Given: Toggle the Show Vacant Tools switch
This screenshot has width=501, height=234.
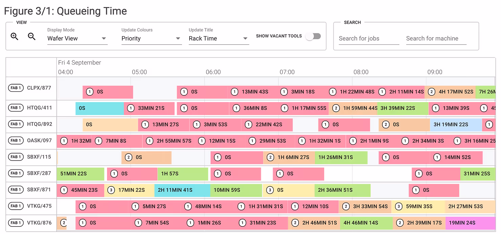Looking at the screenshot, I should 313,36.
